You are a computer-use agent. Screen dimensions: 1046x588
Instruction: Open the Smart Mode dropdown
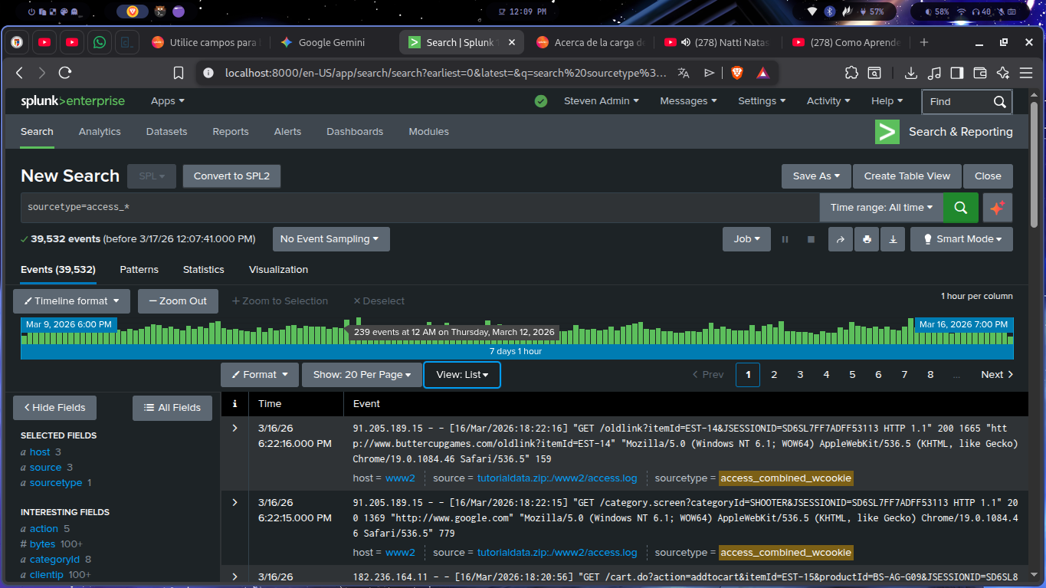(x=962, y=239)
